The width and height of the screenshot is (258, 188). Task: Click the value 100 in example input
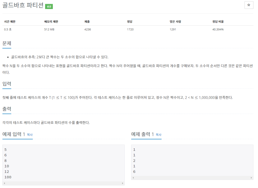click(8, 177)
